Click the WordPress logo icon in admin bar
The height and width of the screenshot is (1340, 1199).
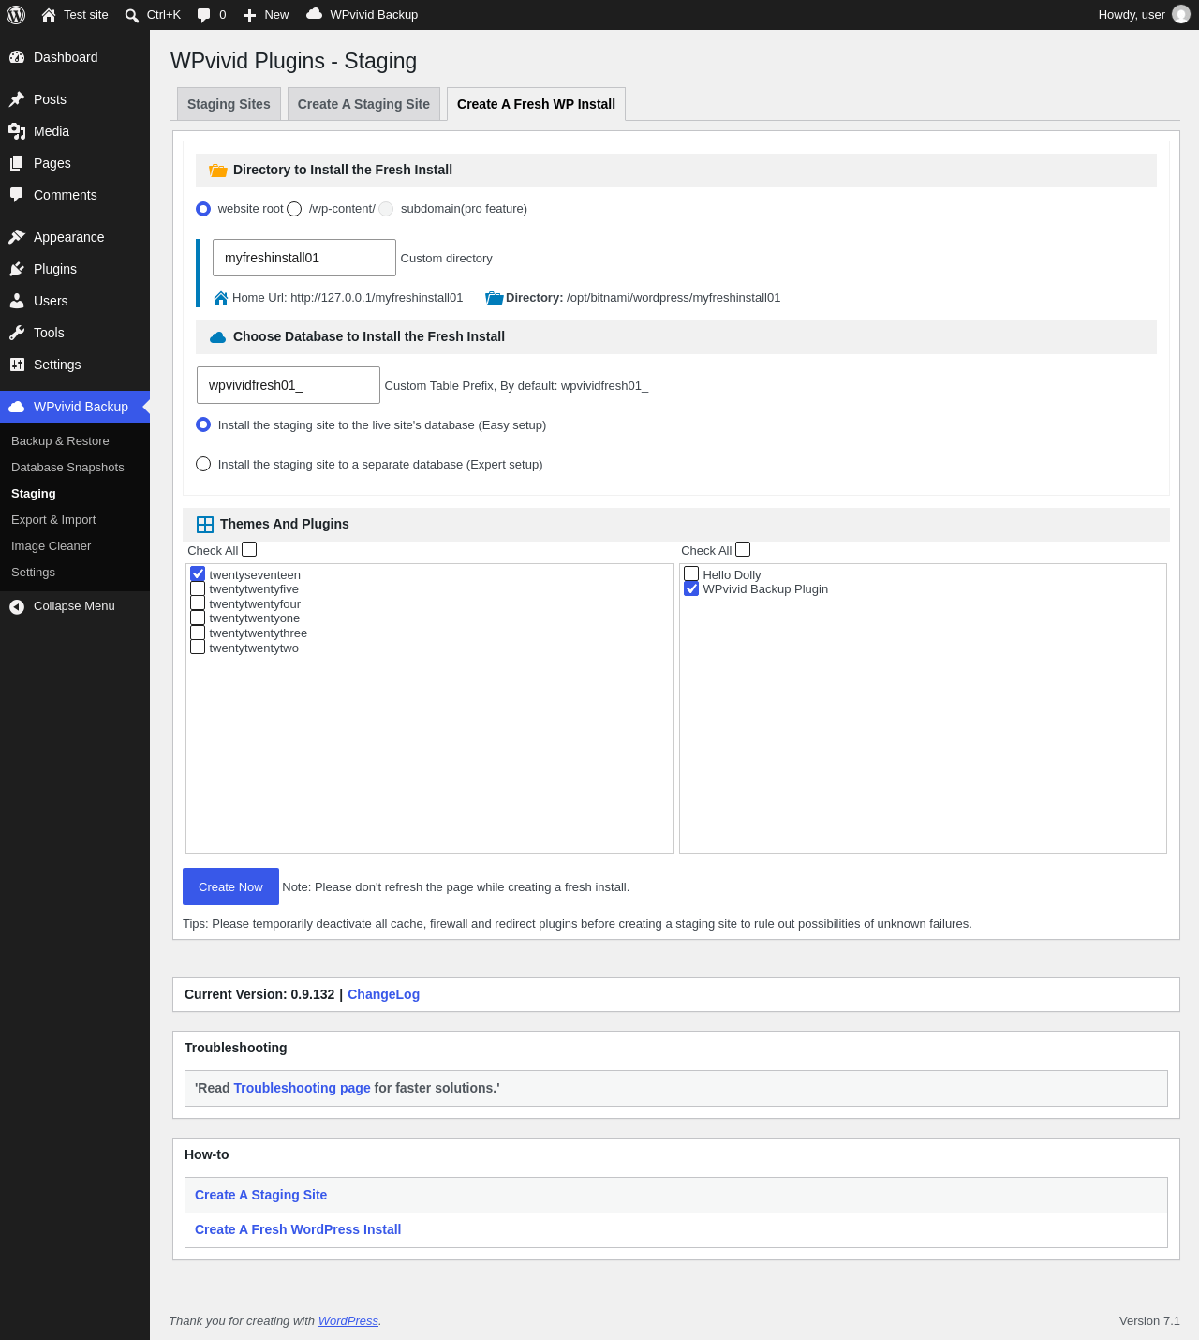coord(16,15)
